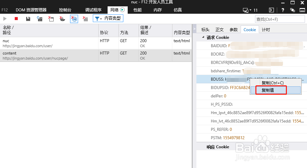Select the nuc request row
This screenshot has width=307, height=168.
(96, 43)
